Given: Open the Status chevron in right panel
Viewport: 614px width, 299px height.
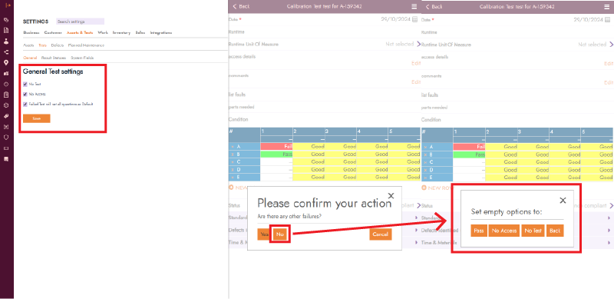Looking at the screenshot, I should click(611, 206).
